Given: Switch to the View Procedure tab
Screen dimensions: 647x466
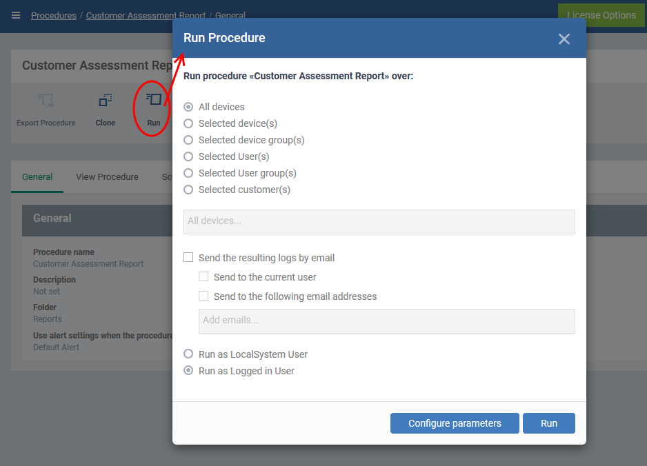Looking at the screenshot, I should (108, 177).
